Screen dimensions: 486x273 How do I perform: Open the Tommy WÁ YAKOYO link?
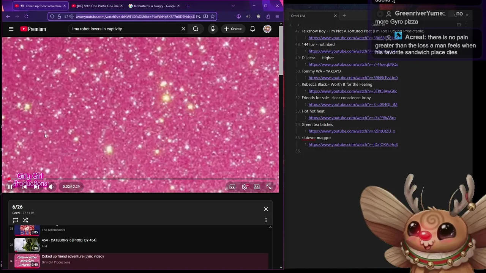pos(353,78)
